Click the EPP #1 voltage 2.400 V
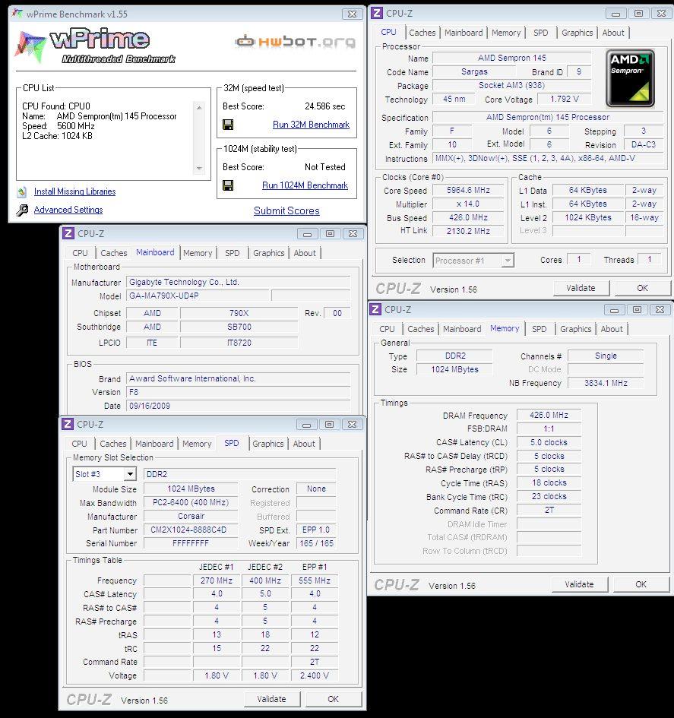The height and width of the screenshot is (718, 674). [x=315, y=675]
